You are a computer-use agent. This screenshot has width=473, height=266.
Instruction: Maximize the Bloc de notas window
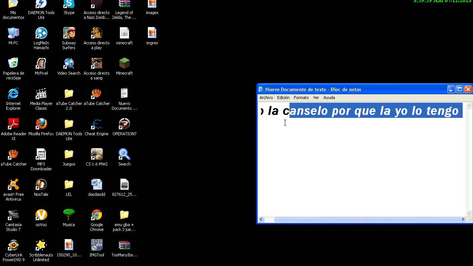point(460,89)
